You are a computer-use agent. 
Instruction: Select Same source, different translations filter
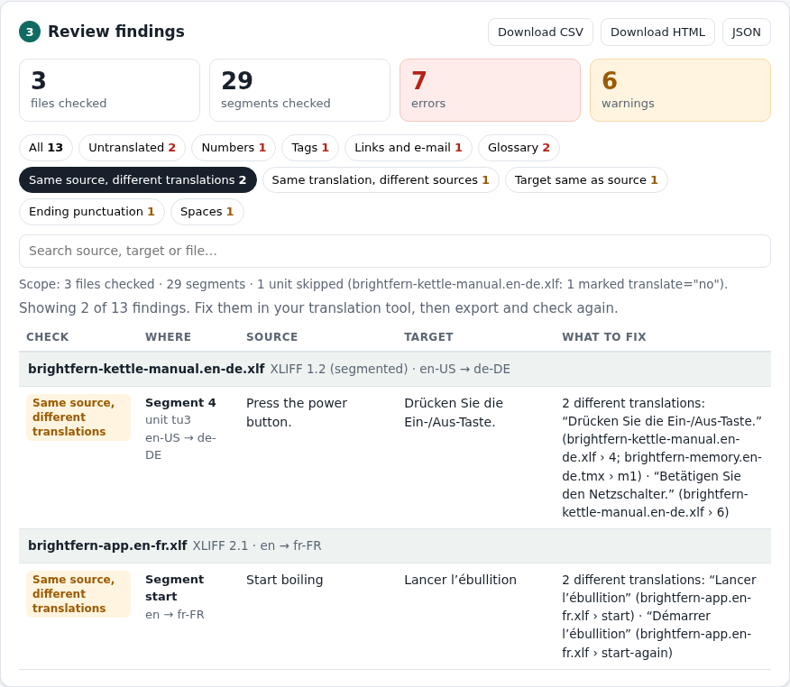point(138,179)
